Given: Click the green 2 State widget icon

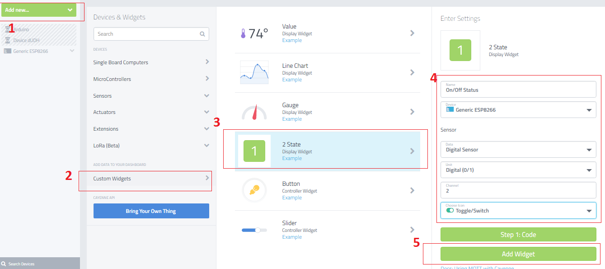Looking at the screenshot, I should pos(254,151).
